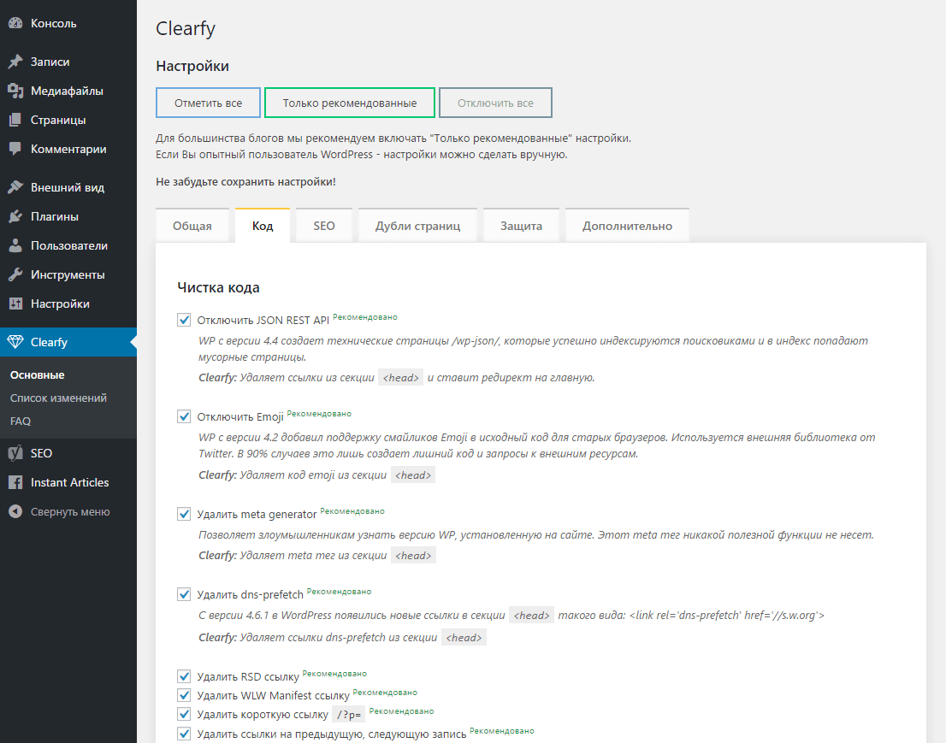Open Список изменений submenu link
Image resolution: width=946 pixels, height=743 pixels.
point(58,398)
